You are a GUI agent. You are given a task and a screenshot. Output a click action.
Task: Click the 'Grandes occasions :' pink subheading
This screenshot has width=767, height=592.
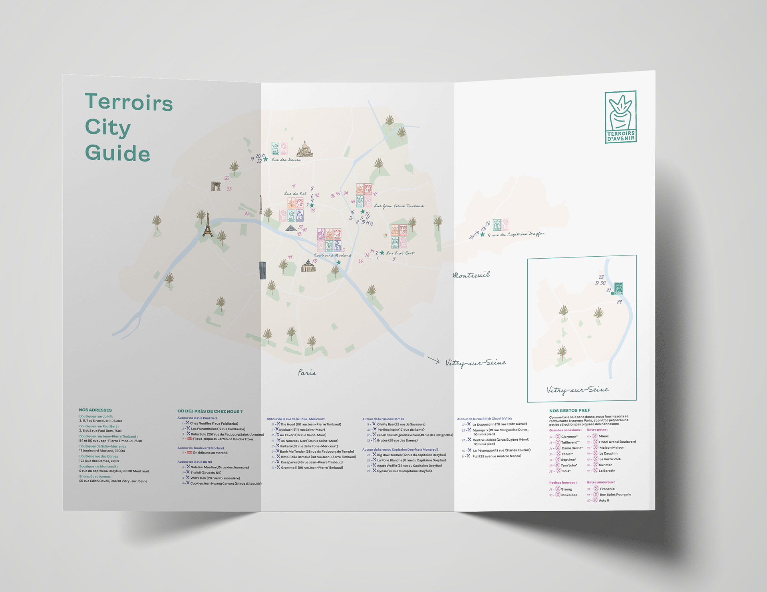pyautogui.click(x=565, y=430)
